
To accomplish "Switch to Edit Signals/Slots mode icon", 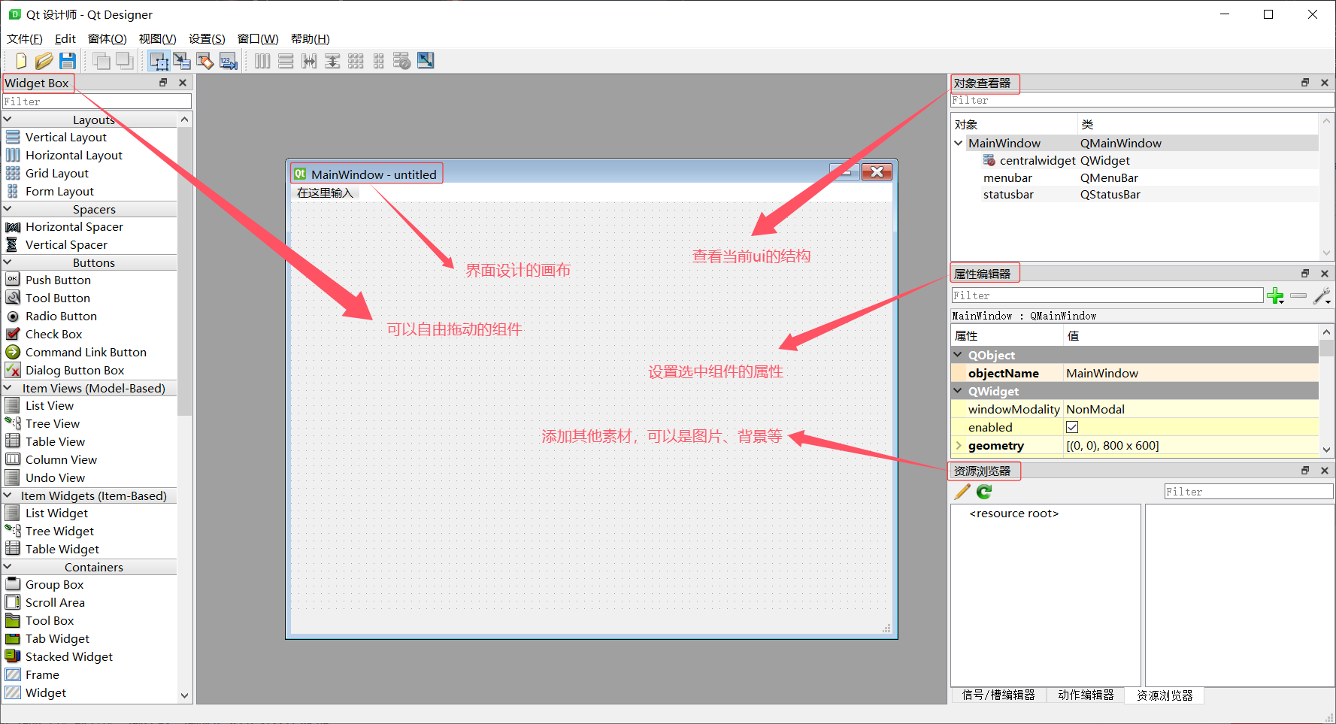I will pyautogui.click(x=182, y=61).
